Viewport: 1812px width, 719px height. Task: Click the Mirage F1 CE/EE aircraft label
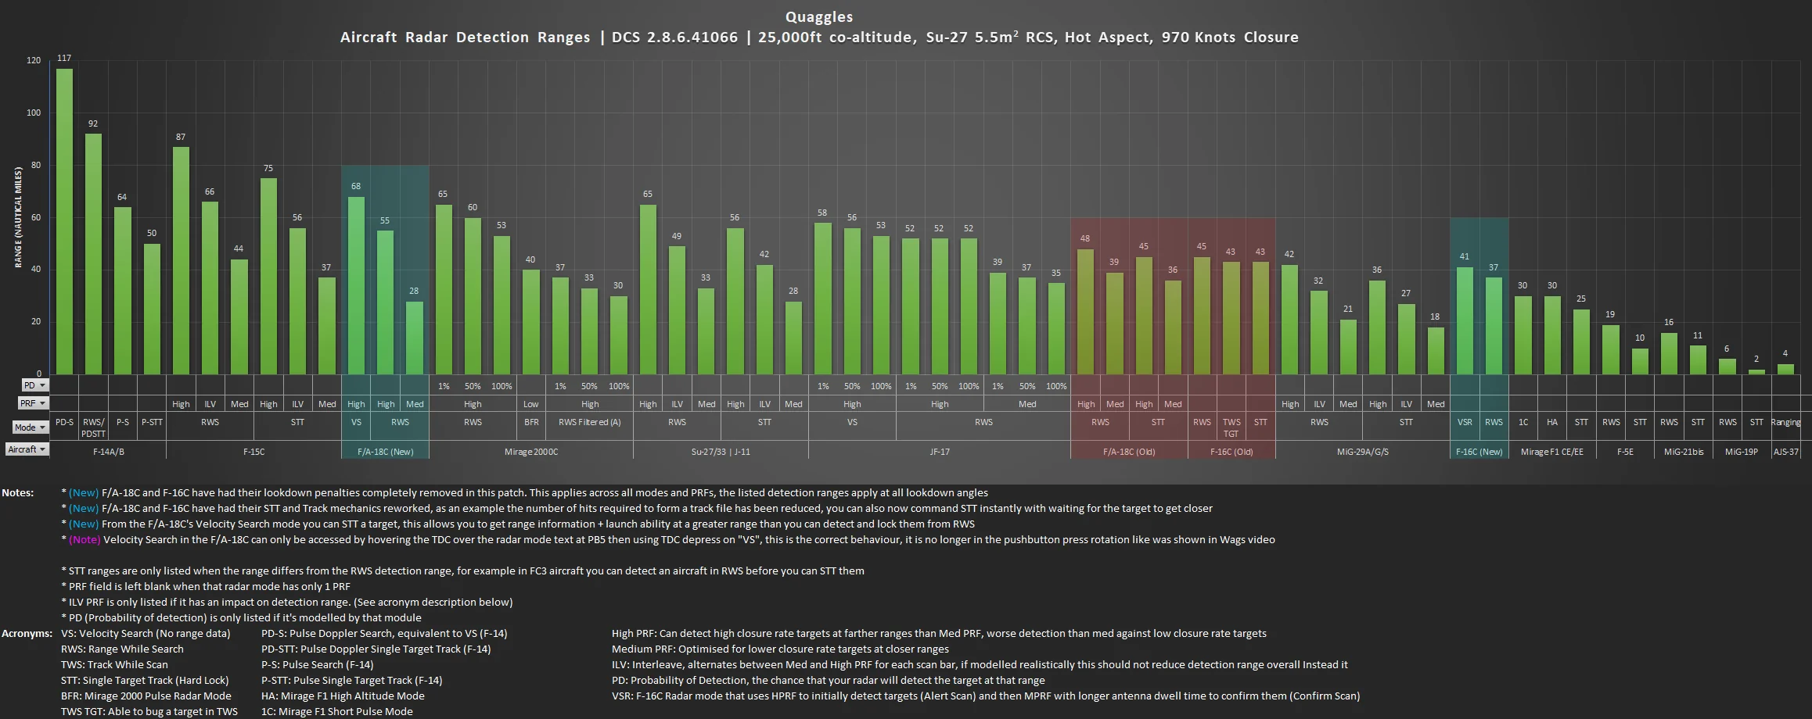tap(1551, 452)
